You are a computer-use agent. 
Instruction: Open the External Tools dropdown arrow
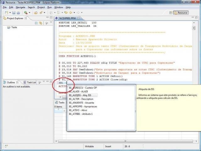tap(30, 13)
